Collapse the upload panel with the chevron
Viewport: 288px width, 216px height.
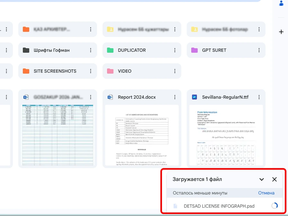pyautogui.click(x=262, y=179)
